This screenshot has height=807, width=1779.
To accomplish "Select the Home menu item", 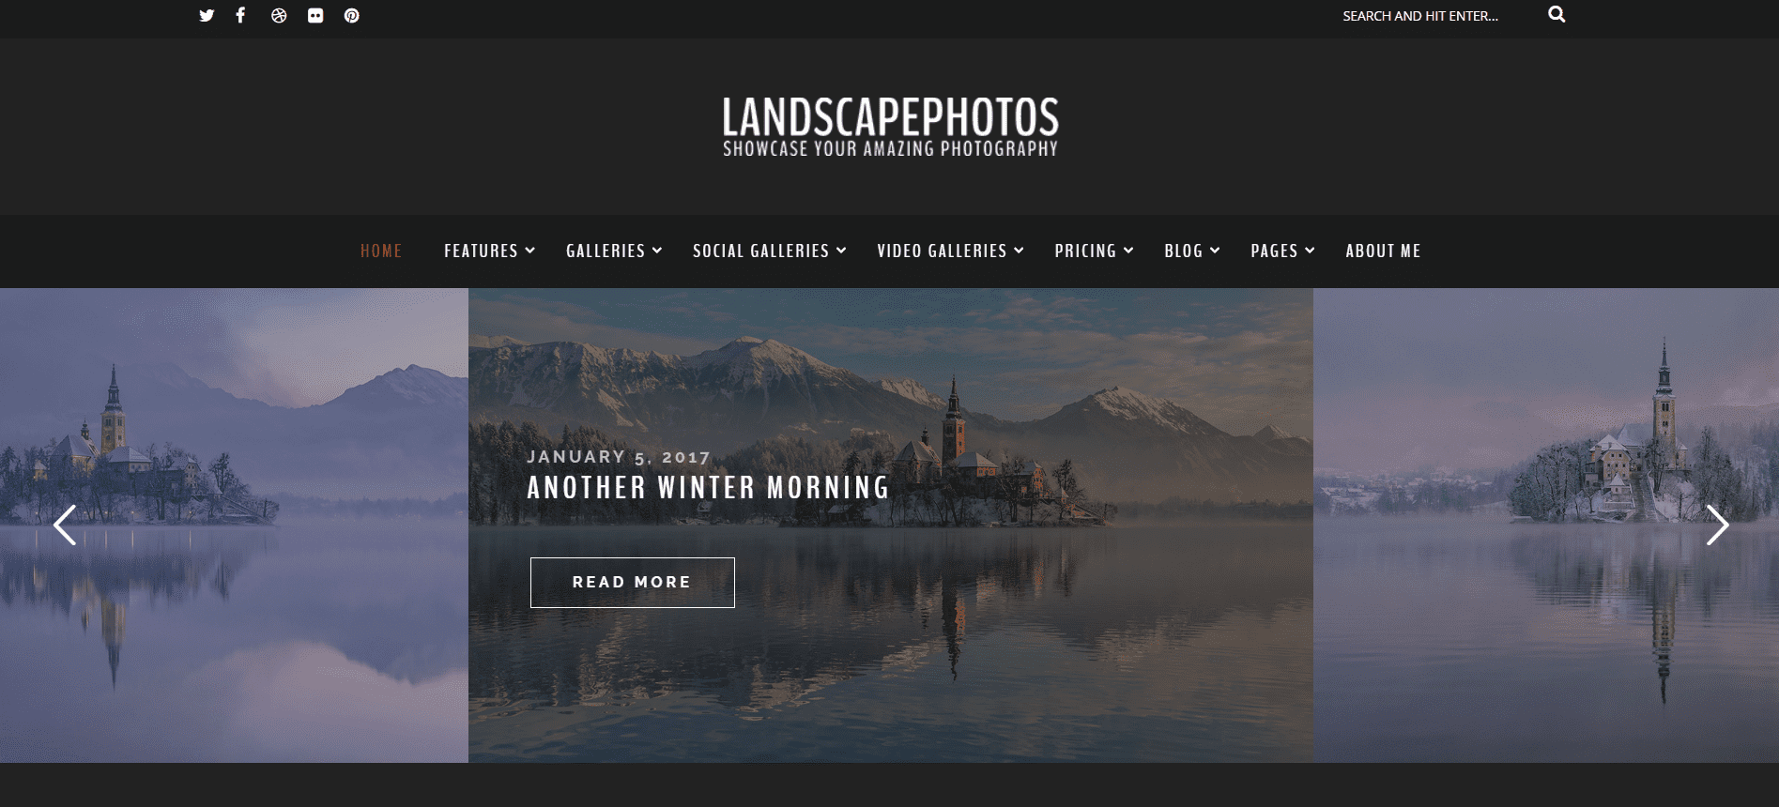I will (x=381, y=251).
